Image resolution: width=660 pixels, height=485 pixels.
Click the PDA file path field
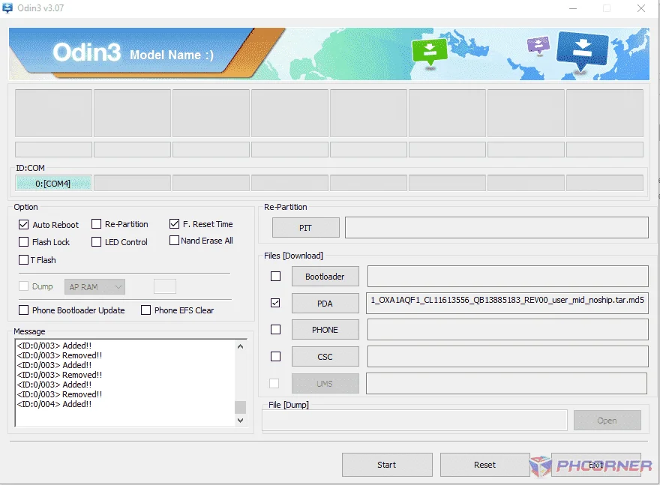507,304
